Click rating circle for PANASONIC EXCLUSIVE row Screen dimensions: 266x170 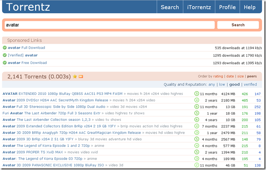(x=197, y=165)
